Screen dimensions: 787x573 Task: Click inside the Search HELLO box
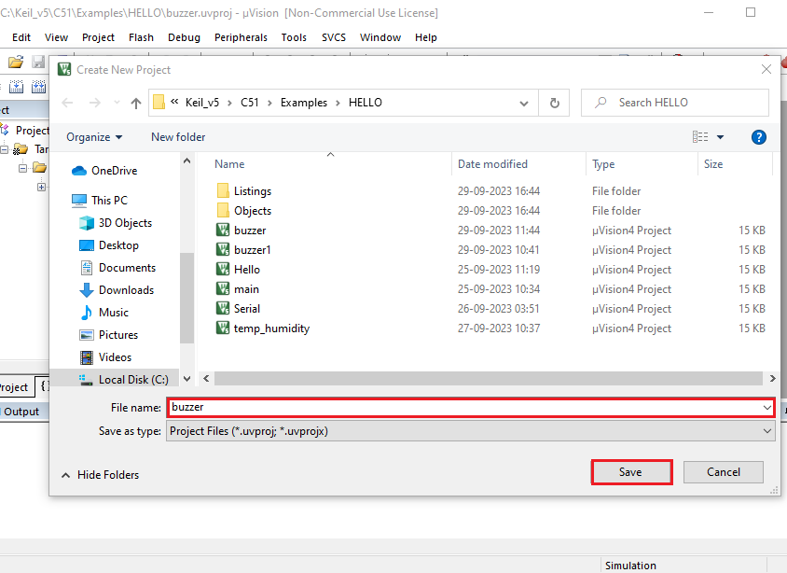pos(671,103)
